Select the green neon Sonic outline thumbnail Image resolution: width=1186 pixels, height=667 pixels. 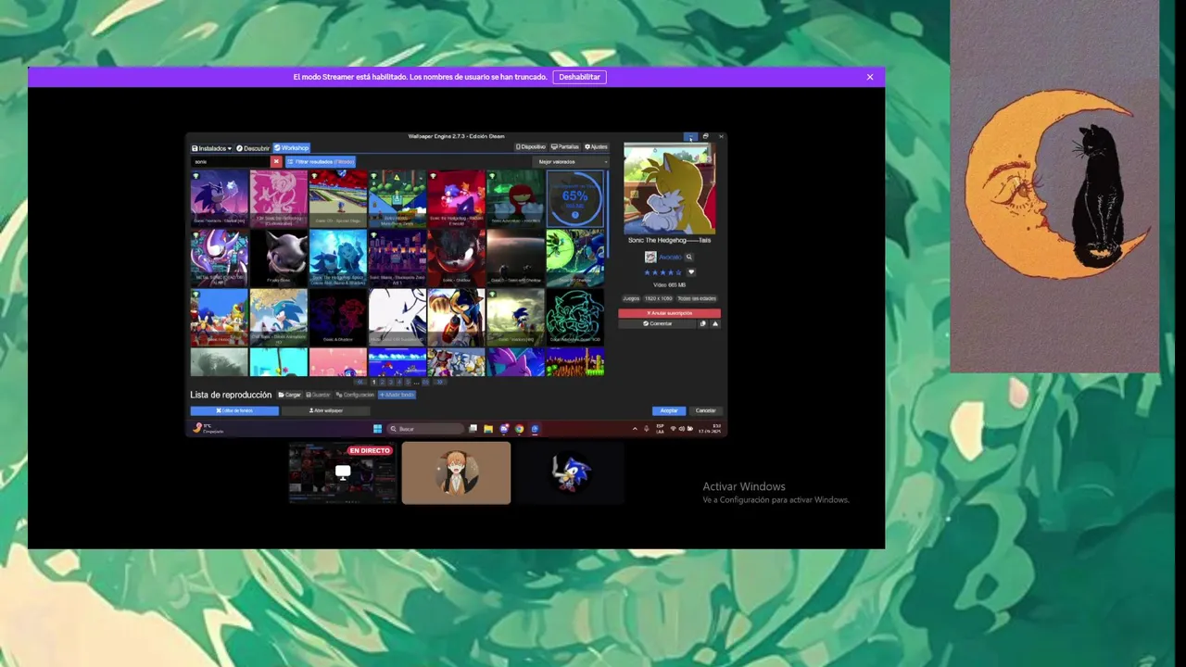click(574, 317)
